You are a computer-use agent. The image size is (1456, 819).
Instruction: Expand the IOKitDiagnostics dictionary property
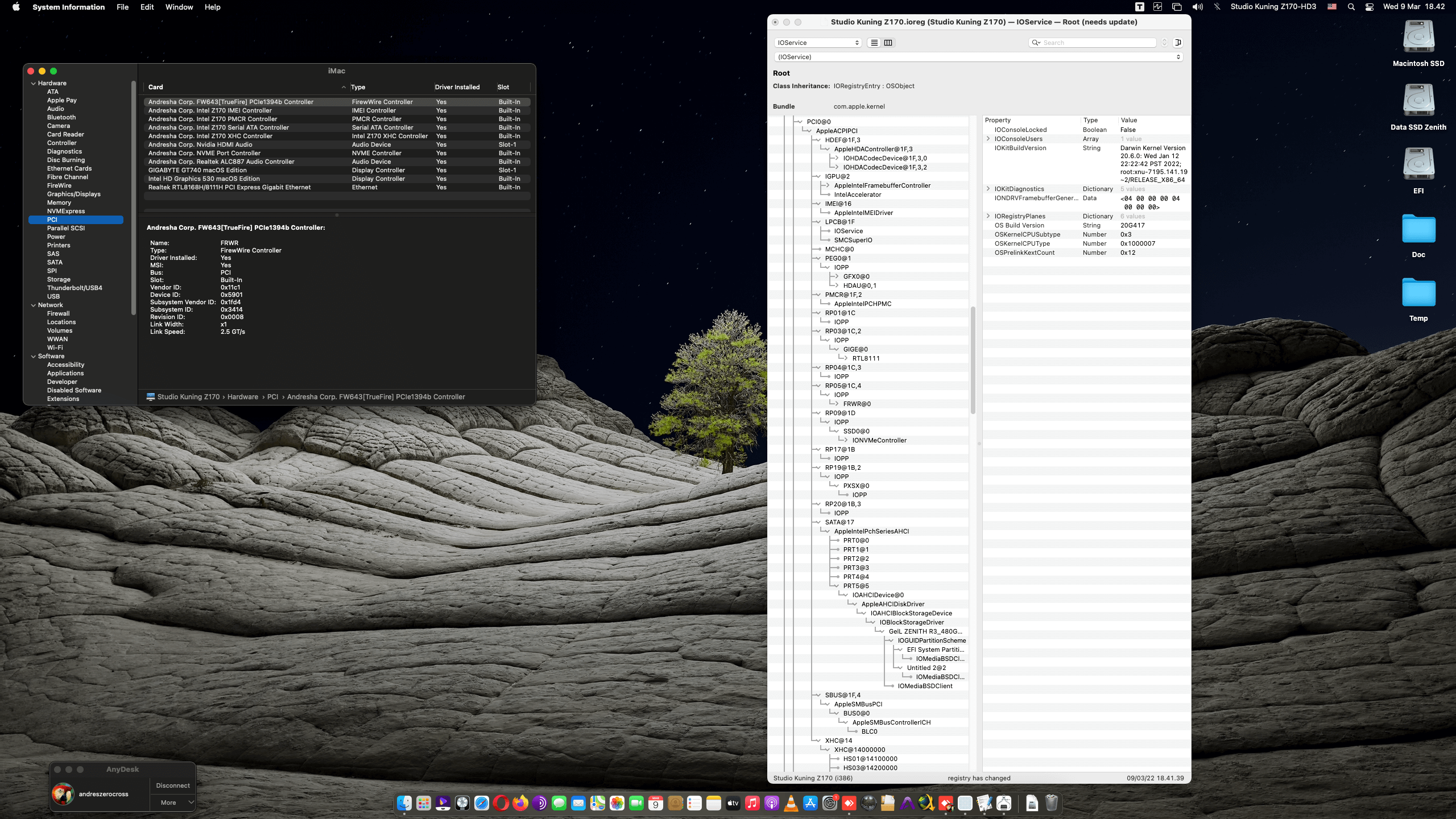(x=988, y=189)
